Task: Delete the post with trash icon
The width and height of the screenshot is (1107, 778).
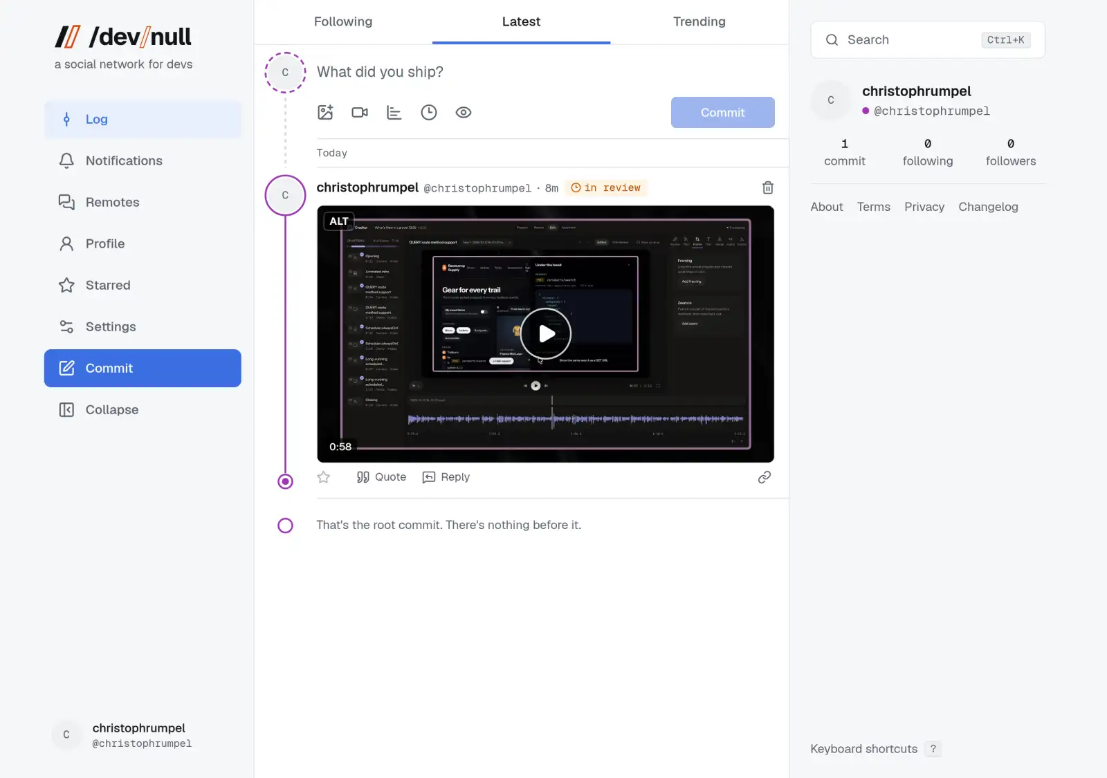Action: click(x=767, y=187)
